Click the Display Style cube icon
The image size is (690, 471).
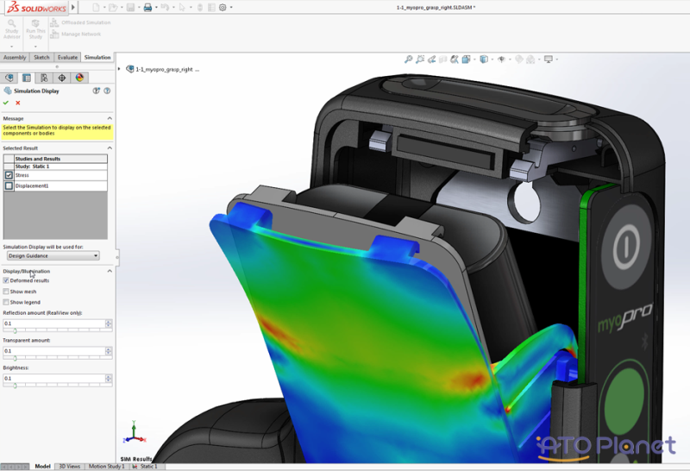(x=484, y=59)
